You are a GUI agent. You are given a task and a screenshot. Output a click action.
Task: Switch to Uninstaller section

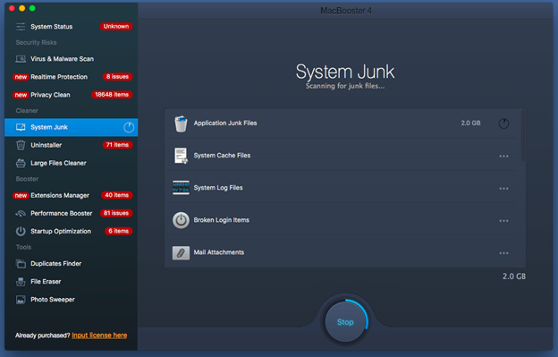coord(72,145)
